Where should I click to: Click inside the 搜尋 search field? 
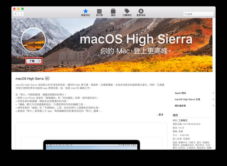click(198, 14)
